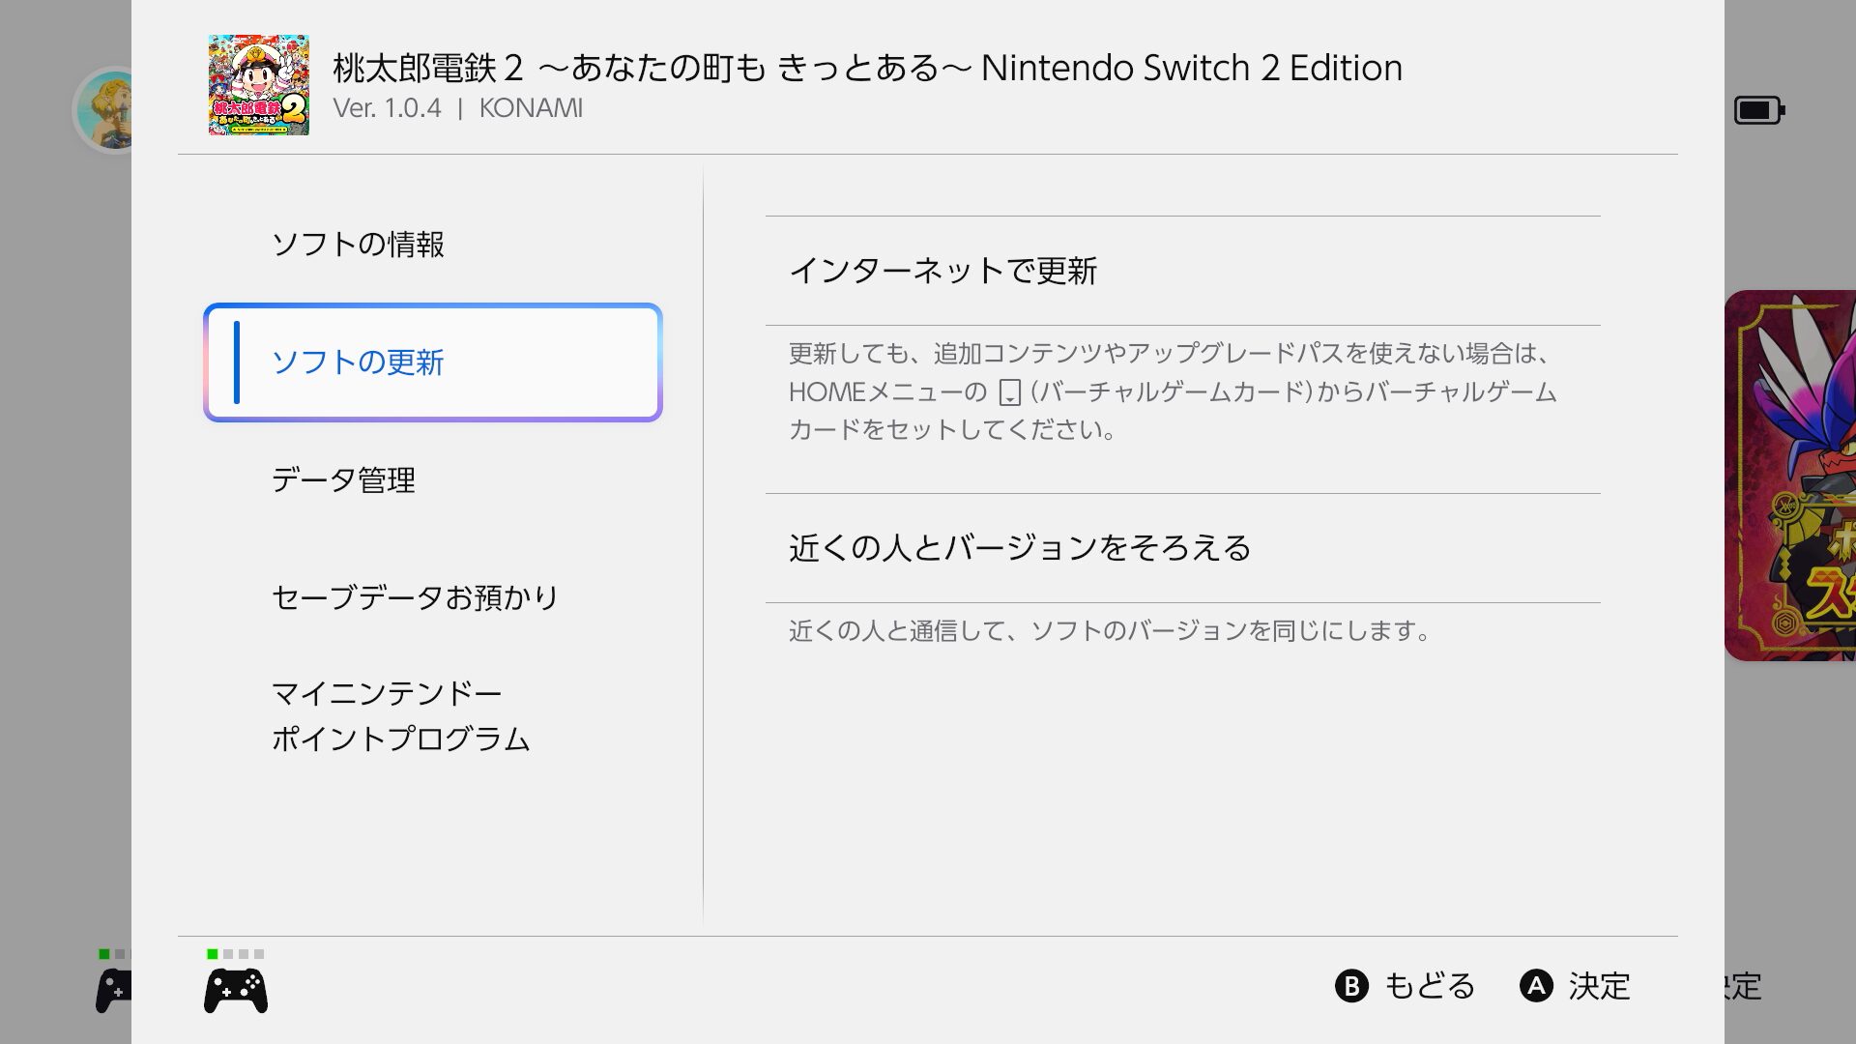Viewport: 1856px width, 1044px height.
Task: Click the dimmed controller icon at left edge
Action: click(x=113, y=991)
